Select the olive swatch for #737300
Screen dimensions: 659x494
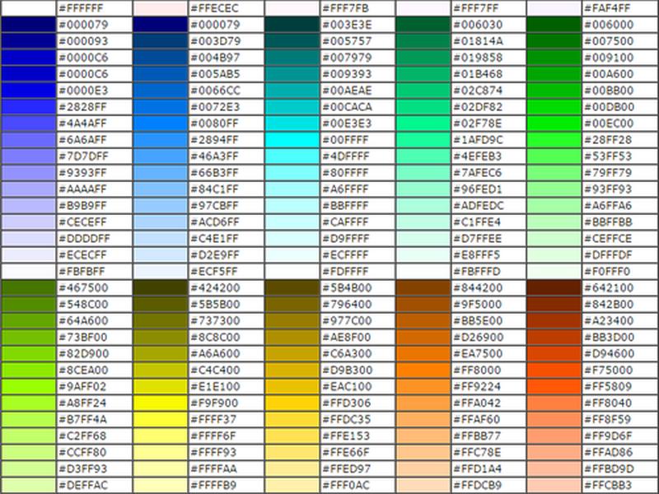[160, 321]
